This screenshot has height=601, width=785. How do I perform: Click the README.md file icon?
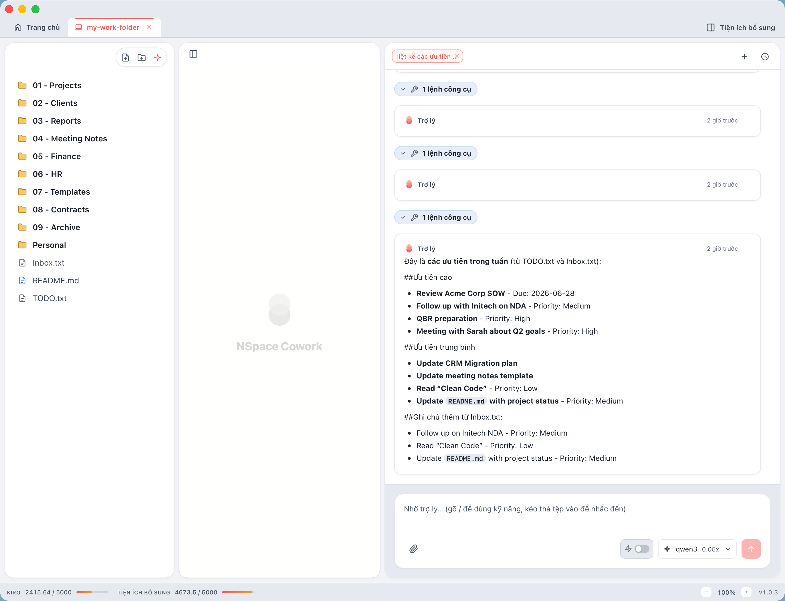coord(22,280)
